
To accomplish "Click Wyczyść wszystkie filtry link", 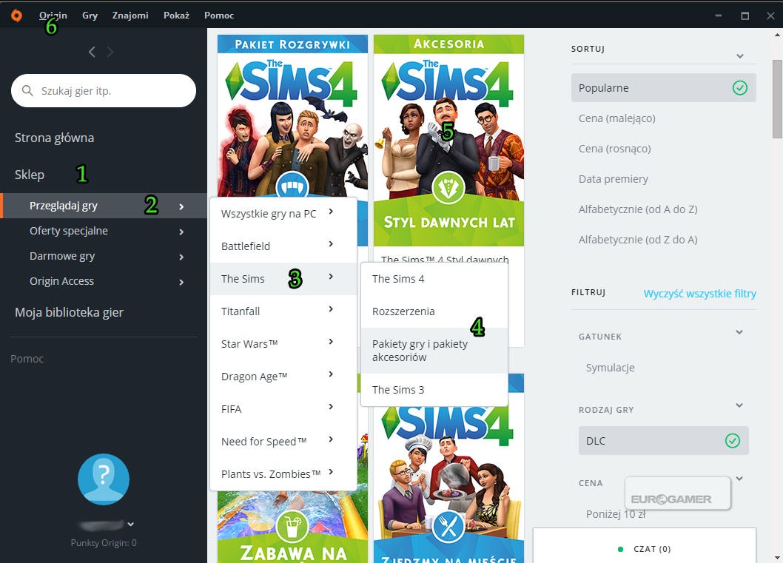I will pos(699,294).
